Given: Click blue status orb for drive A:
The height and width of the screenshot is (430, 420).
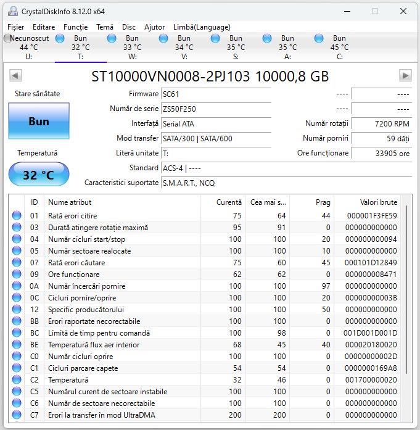Looking at the screenshot, I should (x=267, y=38).
